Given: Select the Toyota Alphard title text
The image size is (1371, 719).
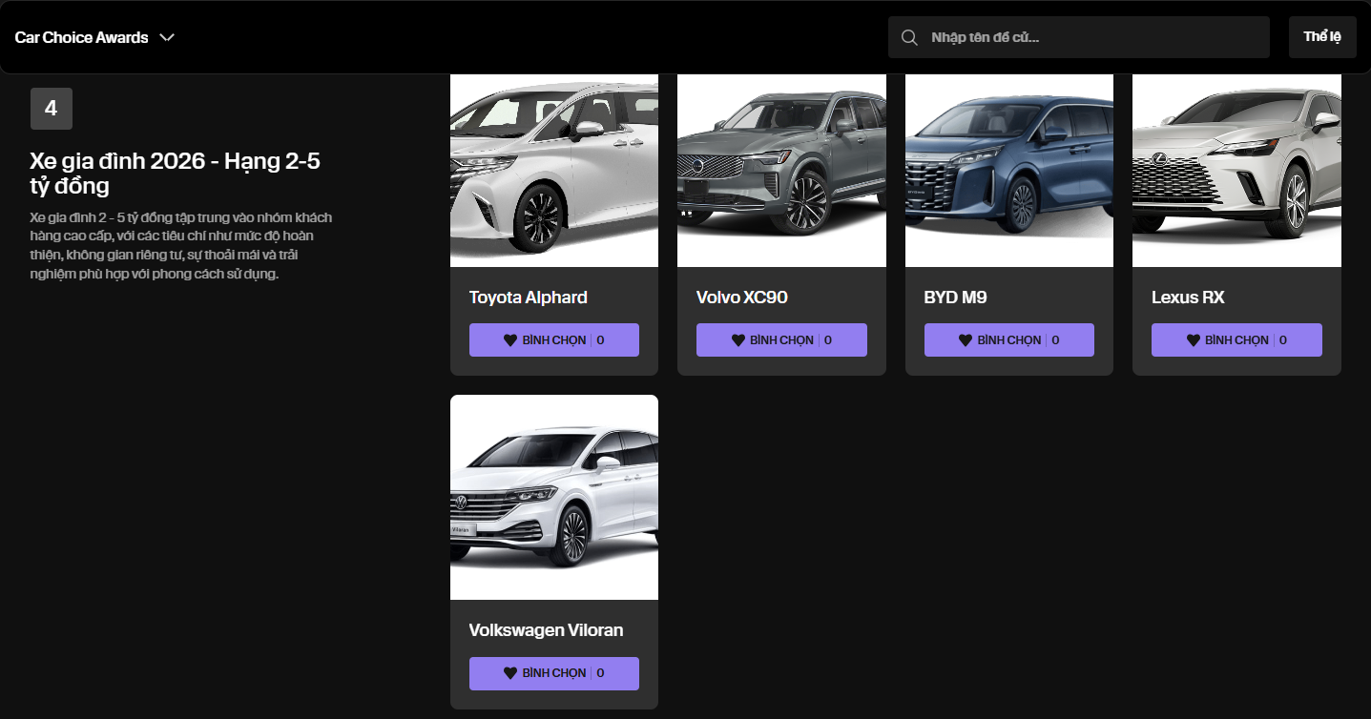Looking at the screenshot, I should pyautogui.click(x=529, y=298).
